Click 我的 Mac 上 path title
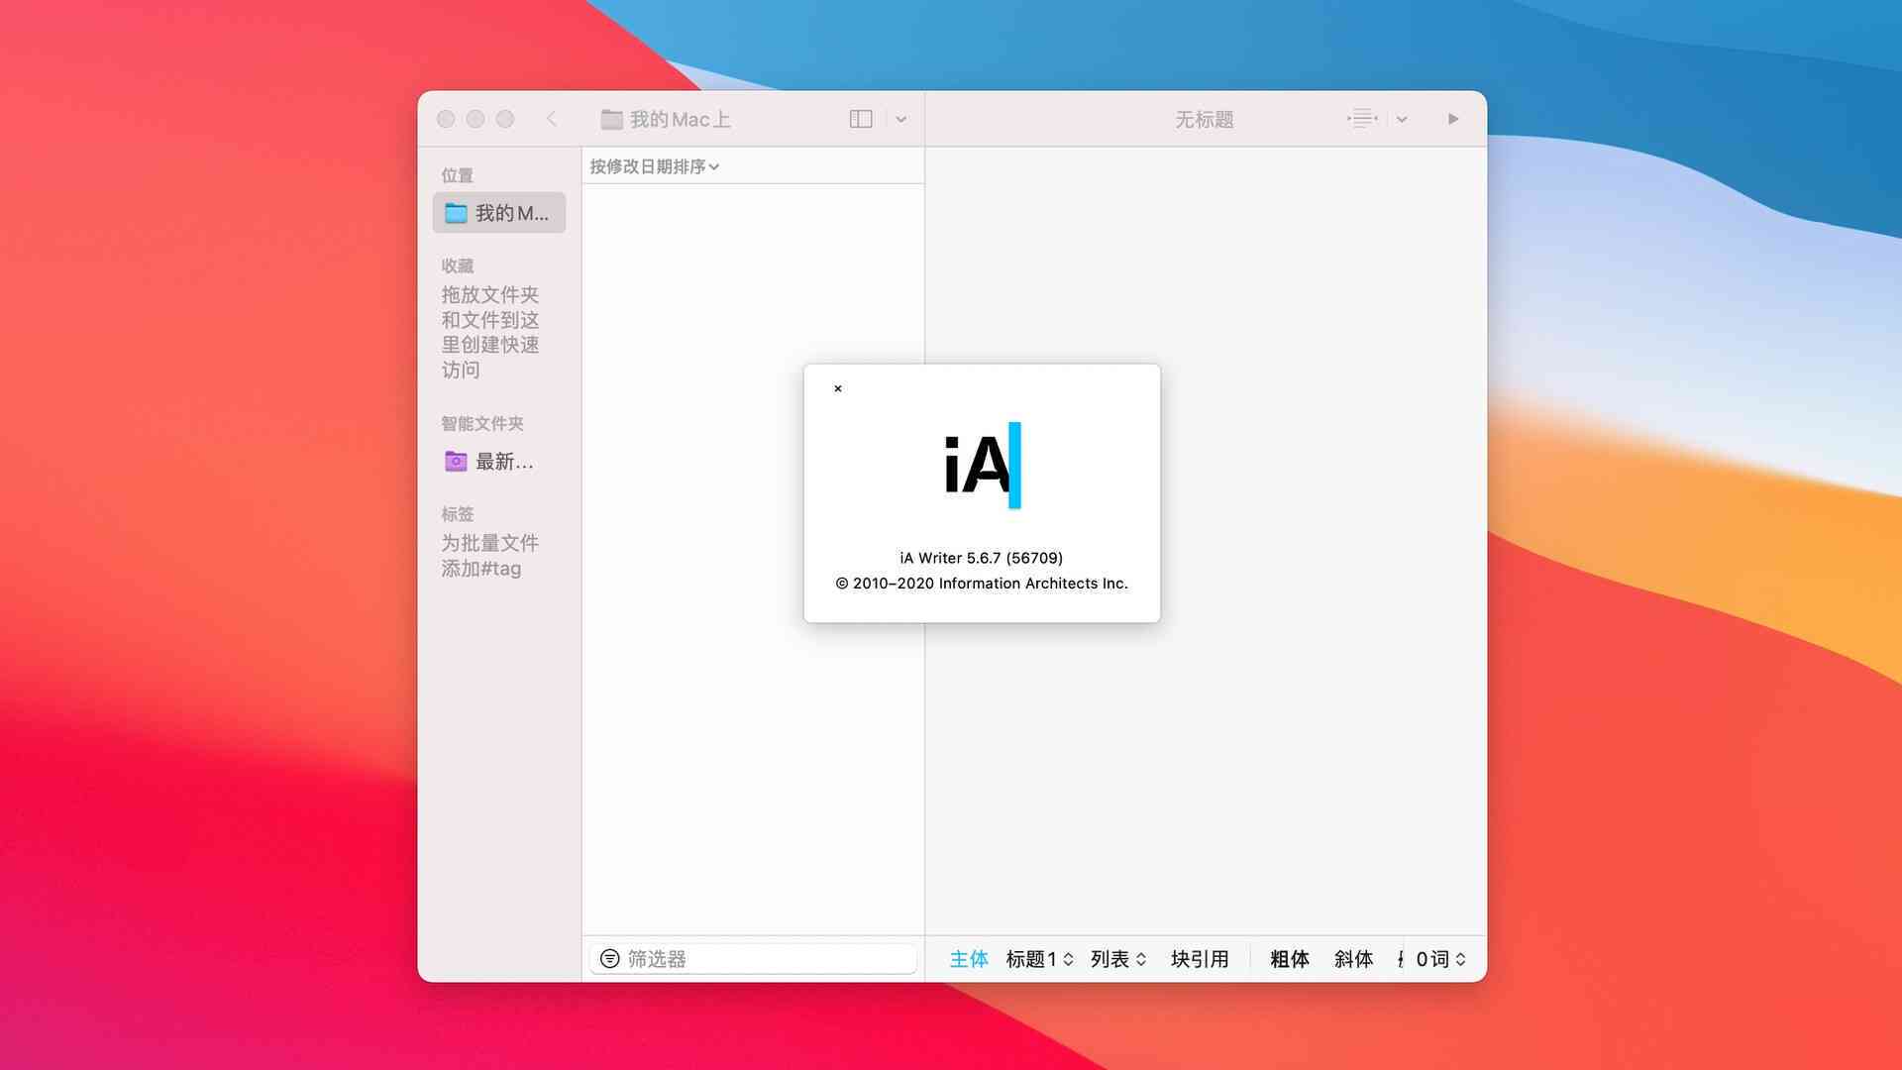The width and height of the screenshot is (1902, 1070). point(681,120)
